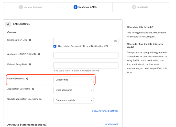Open the LEARN MORE link
Image resolution: width=176 pixels, height=127 pixels.
pos(112,124)
